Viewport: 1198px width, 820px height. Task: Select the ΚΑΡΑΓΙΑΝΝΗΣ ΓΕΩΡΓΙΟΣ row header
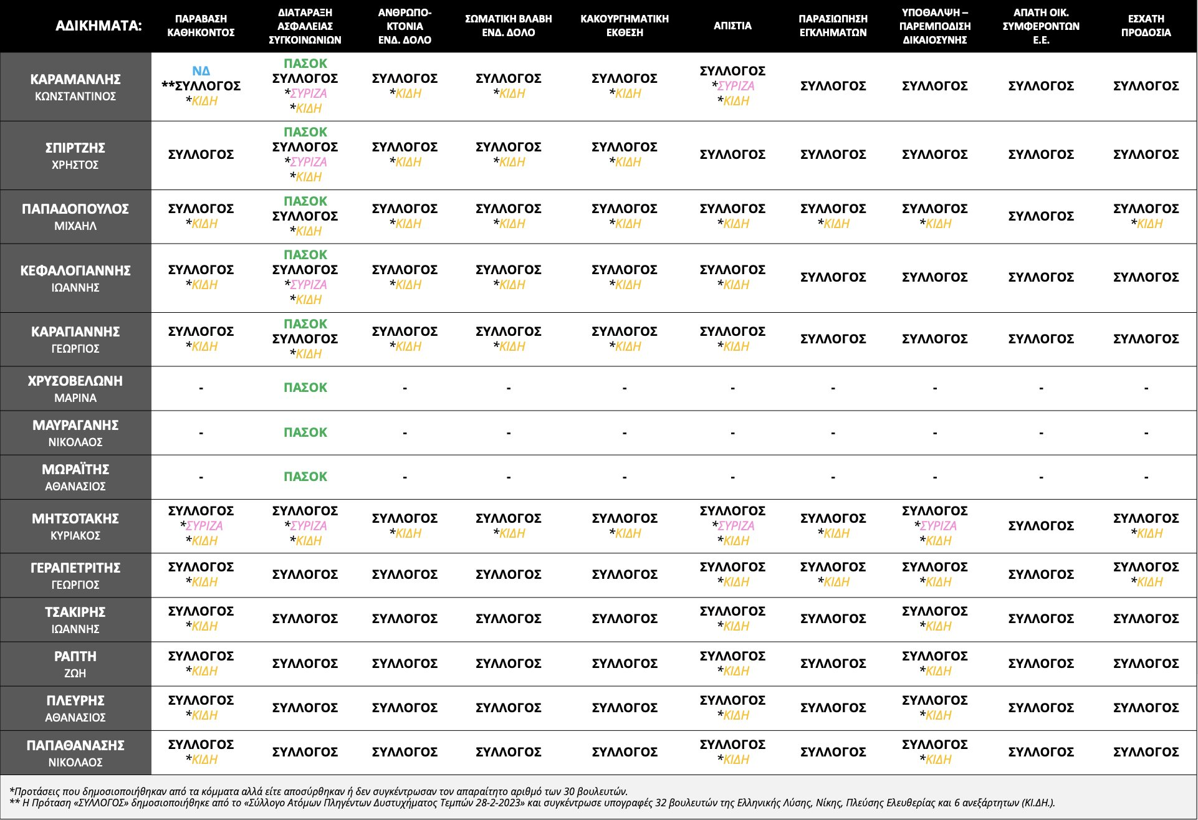tap(75, 339)
